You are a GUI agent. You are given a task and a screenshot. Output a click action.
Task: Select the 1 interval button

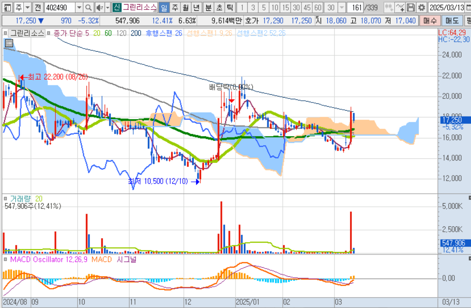pyautogui.click(x=242, y=7)
